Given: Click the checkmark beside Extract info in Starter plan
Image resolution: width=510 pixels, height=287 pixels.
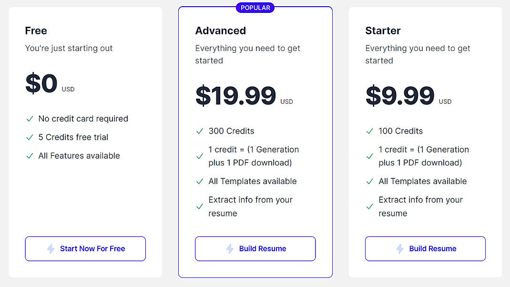Looking at the screenshot, I should coord(369,206).
